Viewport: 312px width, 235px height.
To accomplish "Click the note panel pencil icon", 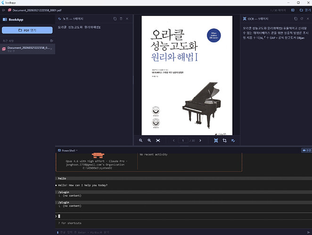I will click(59, 19).
